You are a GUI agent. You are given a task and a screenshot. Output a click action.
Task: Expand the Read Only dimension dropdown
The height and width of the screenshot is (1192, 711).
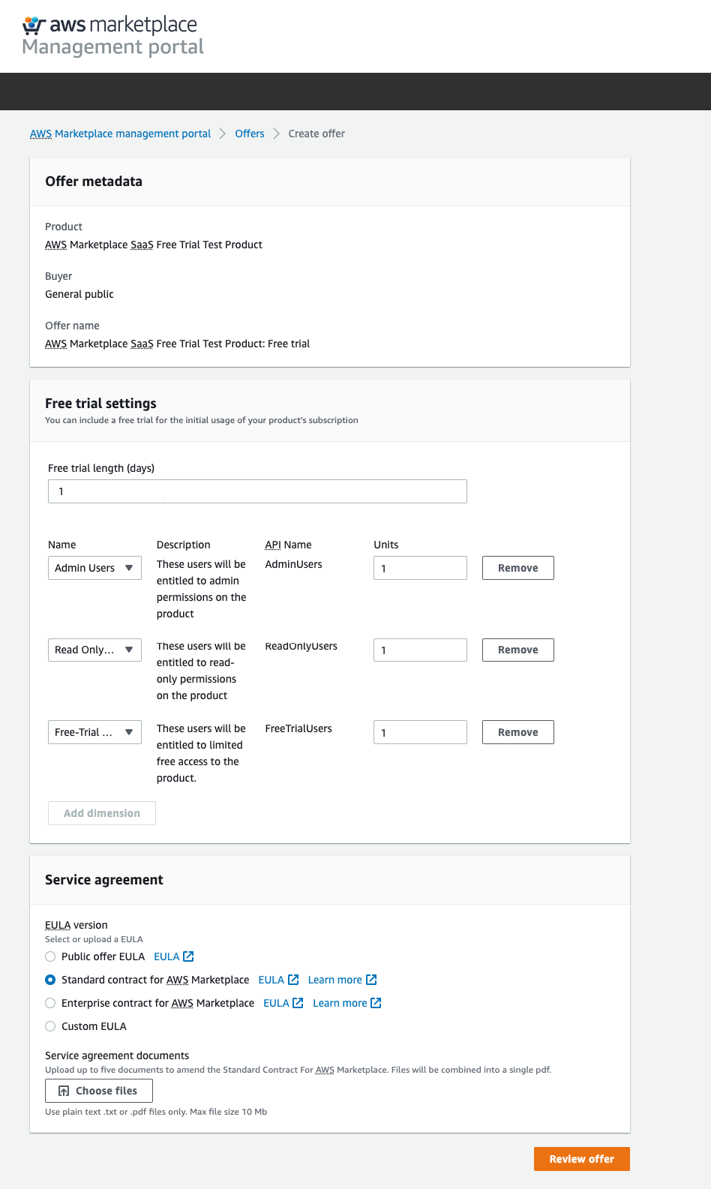pyautogui.click(x=94, y=650)
